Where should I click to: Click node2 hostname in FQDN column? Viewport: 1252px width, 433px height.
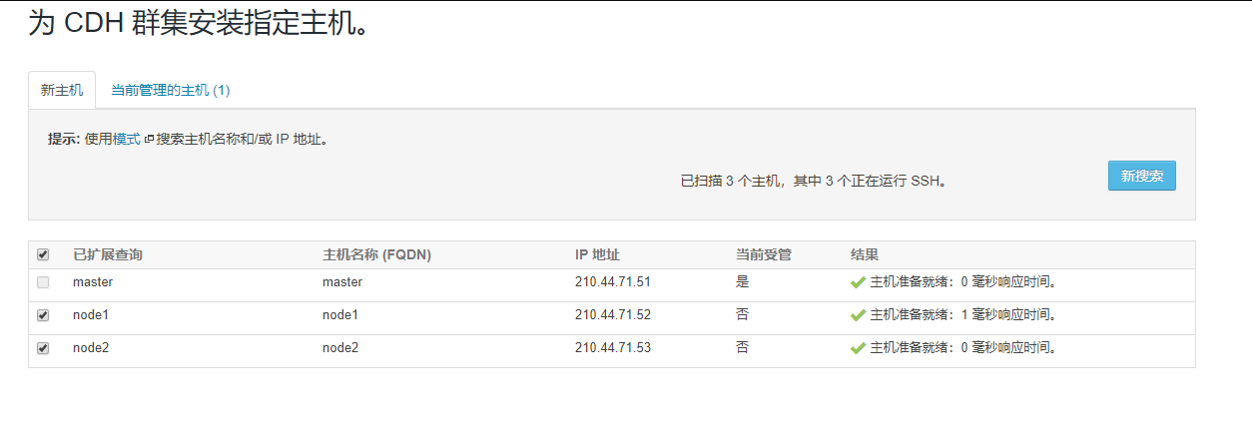(340, 348)
